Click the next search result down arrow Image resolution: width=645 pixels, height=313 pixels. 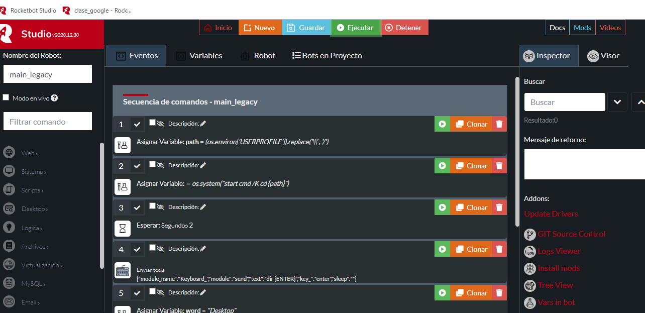tap(617, 102)
